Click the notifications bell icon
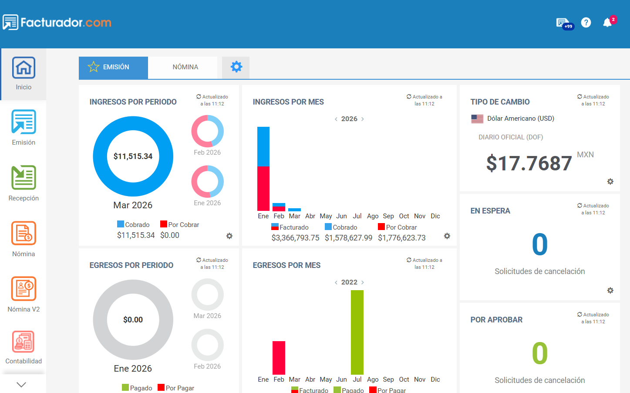Viewport: 630px width, 393px height. click(x=607, y=23)
